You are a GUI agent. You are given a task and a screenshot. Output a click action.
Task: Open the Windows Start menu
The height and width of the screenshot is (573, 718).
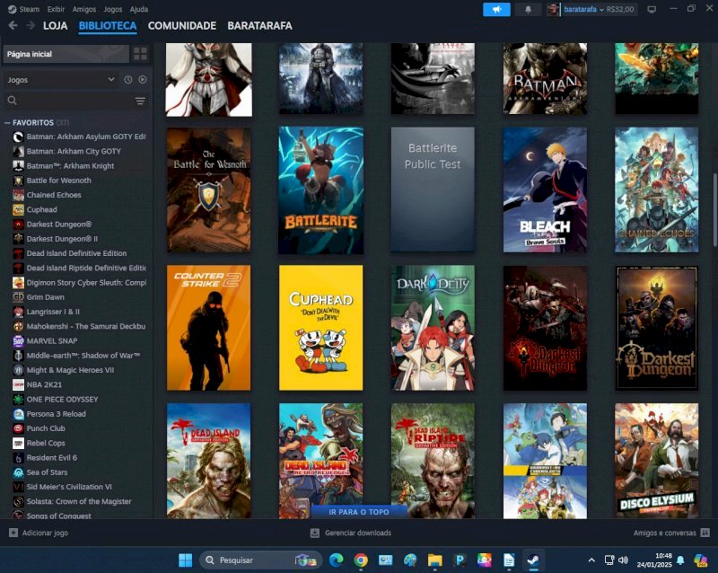click(186, 560)
